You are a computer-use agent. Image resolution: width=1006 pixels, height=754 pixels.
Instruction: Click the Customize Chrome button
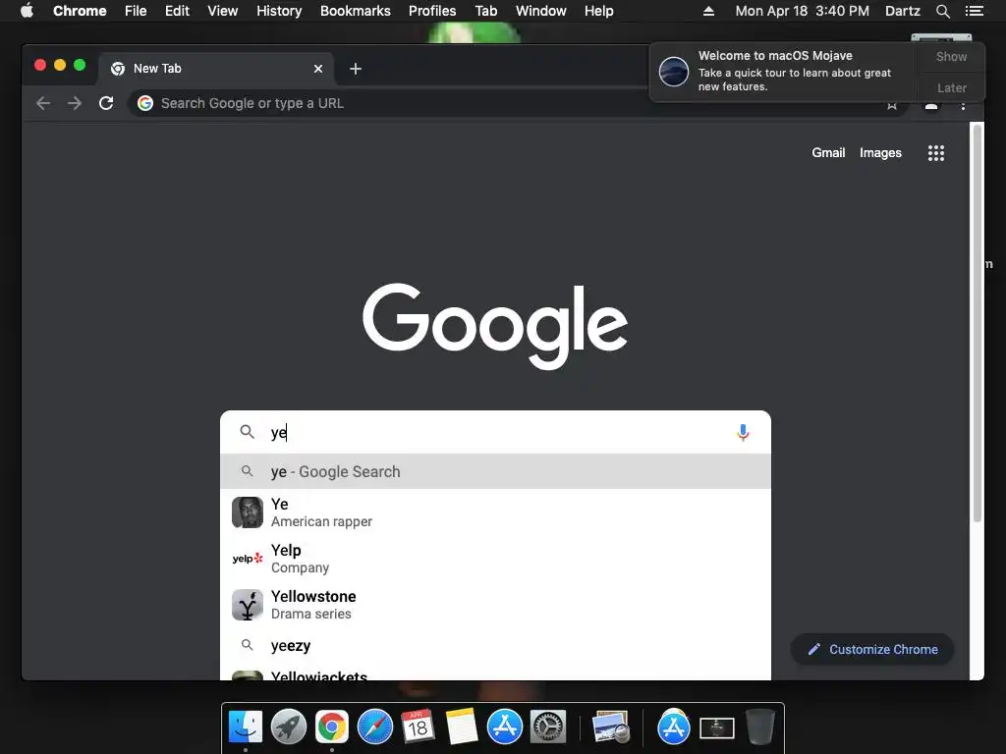(x=872, y=650)
